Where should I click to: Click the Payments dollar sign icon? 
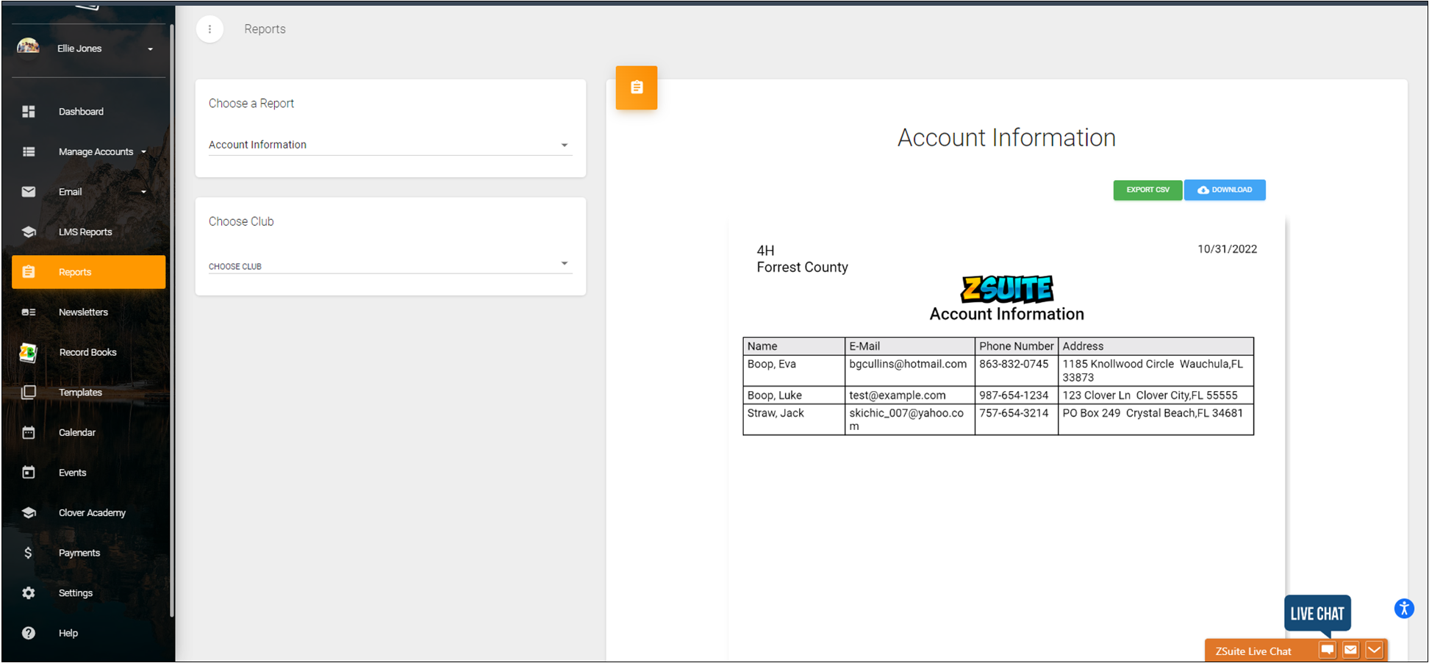tap(29, 553)
